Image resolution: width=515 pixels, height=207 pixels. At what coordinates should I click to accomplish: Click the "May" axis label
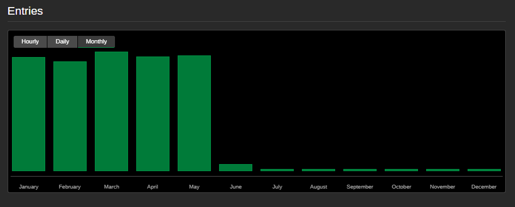tap(194, 187)
